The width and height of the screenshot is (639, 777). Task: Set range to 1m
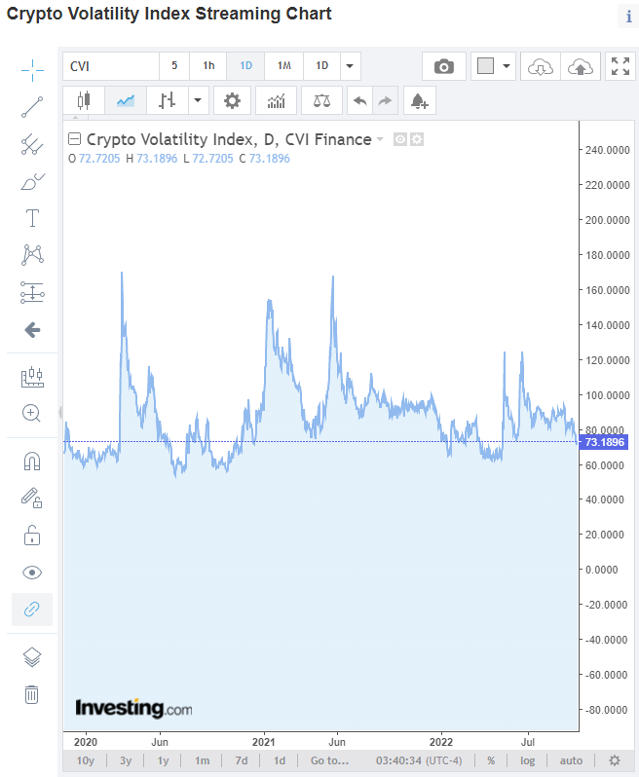203,760
